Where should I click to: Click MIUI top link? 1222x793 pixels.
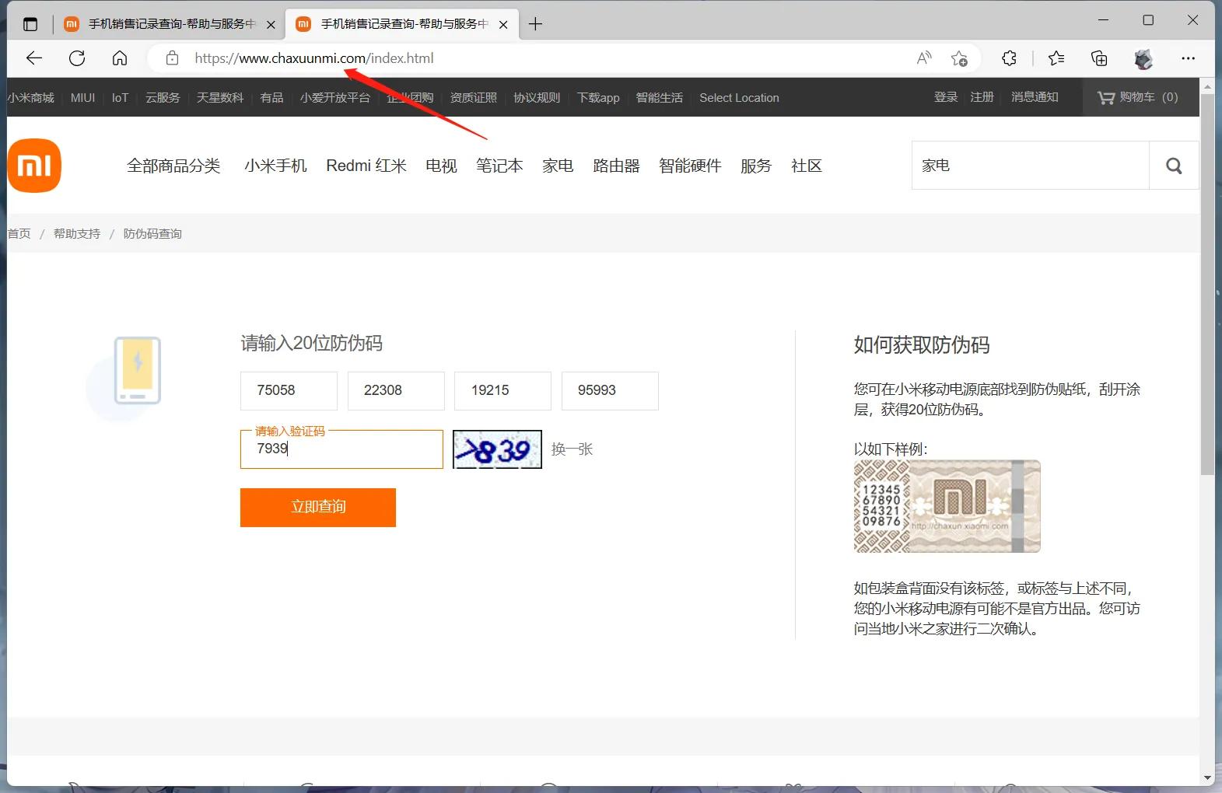82,98
